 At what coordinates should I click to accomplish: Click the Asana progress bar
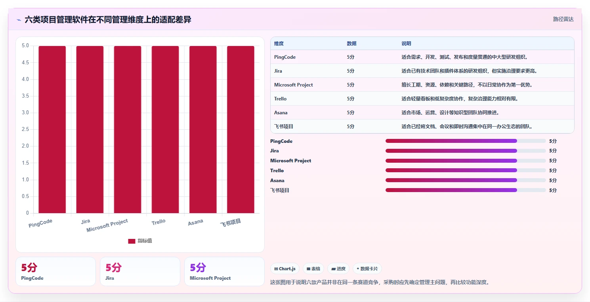pos(466,180)
